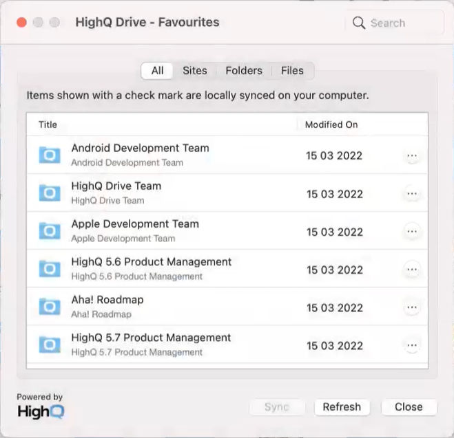Open more options for HighQ 5.6 Product Management

(412, 270)
